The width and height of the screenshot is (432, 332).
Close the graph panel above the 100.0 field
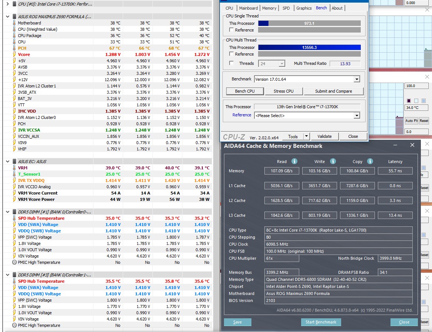427,77
